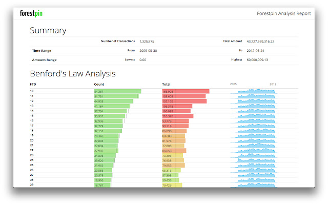Image resolution: width=328 pixels, height=205 pixels.
Task: Click the red total bar for FTD 15
Action: point(178,116)
